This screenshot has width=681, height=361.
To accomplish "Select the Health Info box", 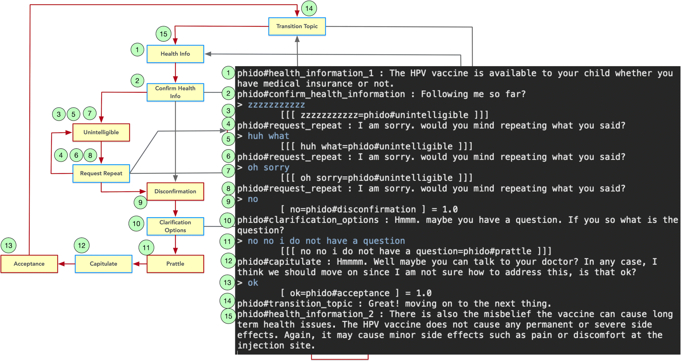I will 175,54.
